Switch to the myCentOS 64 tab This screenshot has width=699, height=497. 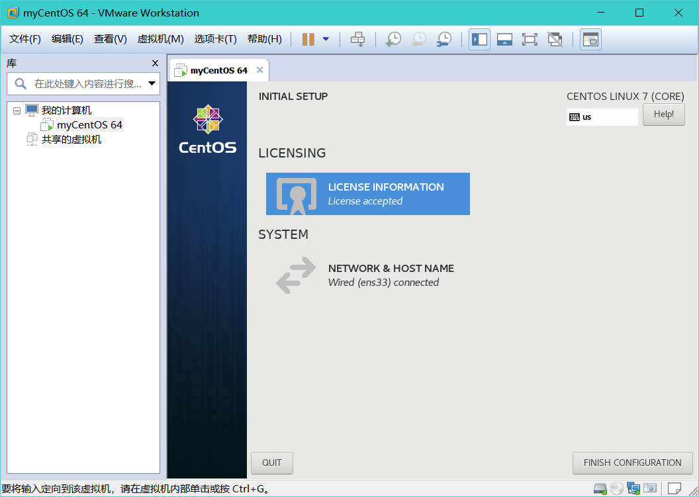[x=218, y=70]
